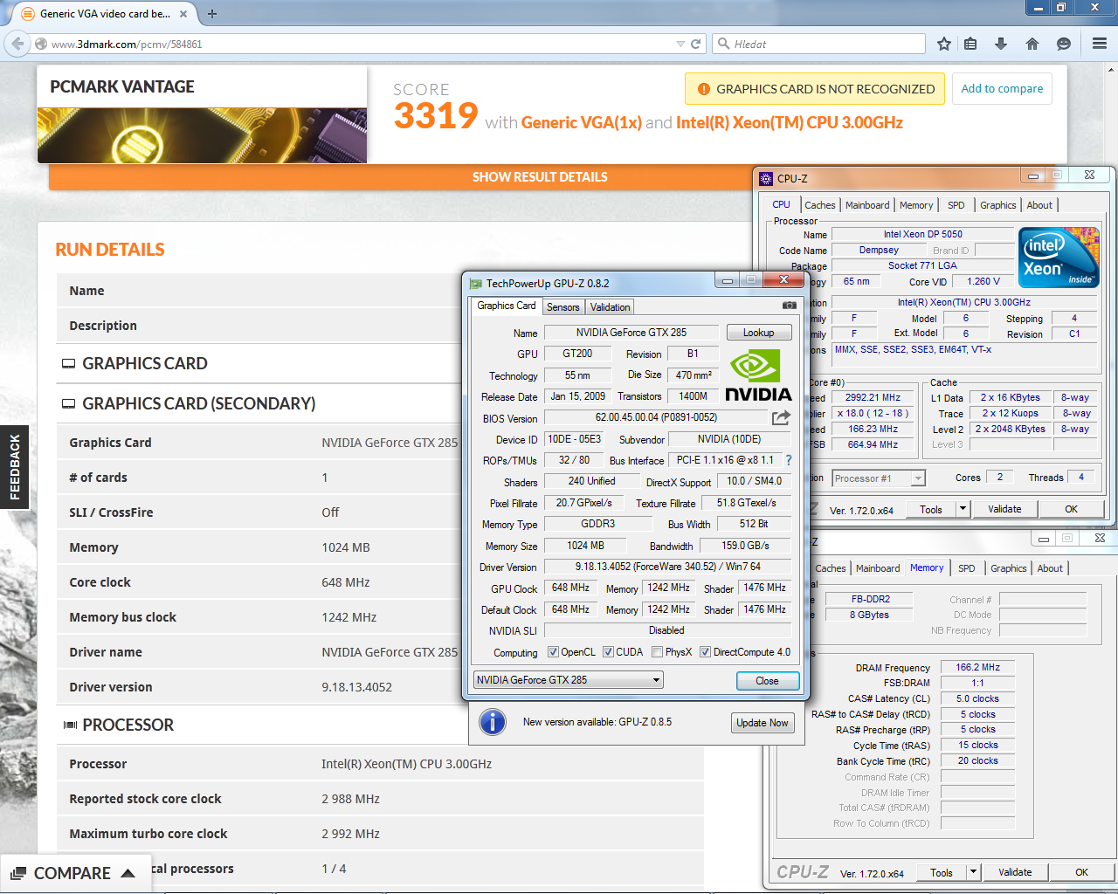Click the bus interface question mark in GPU-Z

(x=789, y=460)
